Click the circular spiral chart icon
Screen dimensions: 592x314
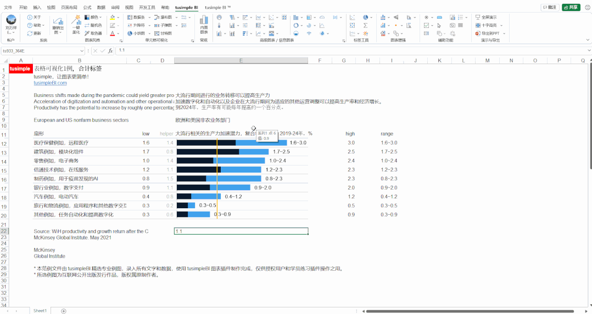tap(309, 25)
